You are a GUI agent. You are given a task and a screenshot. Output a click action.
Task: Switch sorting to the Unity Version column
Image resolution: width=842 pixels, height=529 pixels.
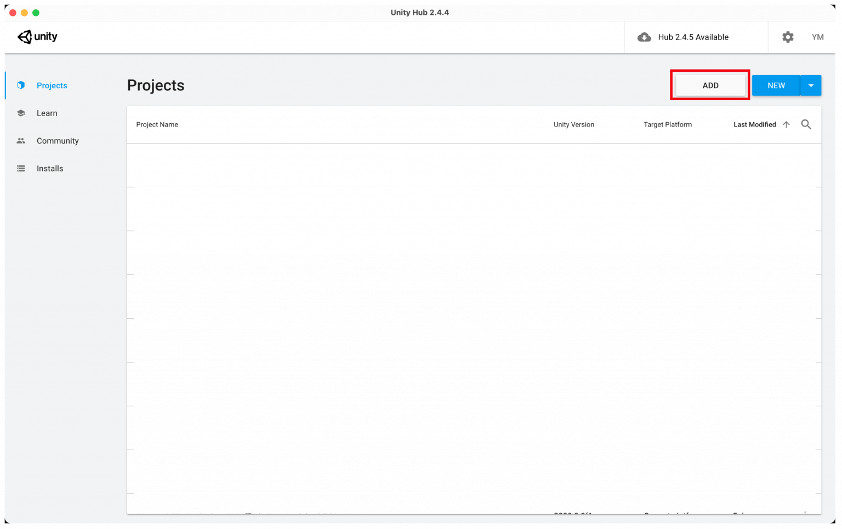click(573, 124)
